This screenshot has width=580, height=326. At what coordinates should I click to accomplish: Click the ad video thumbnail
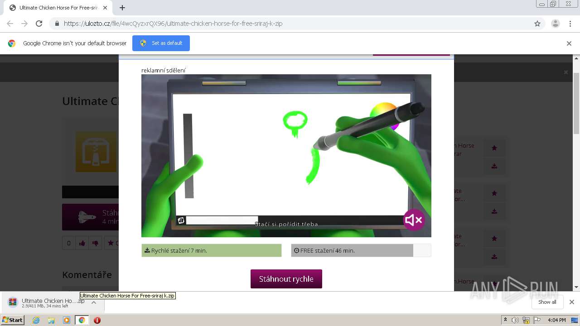286,156
